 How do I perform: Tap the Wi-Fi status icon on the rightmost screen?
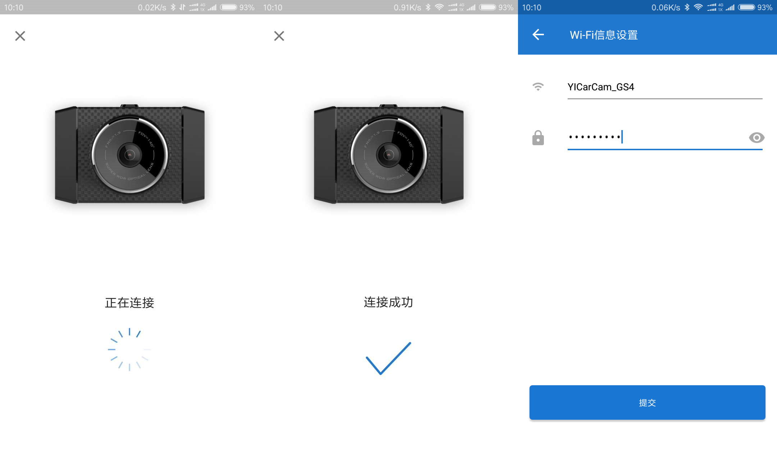tap(698, 7)
